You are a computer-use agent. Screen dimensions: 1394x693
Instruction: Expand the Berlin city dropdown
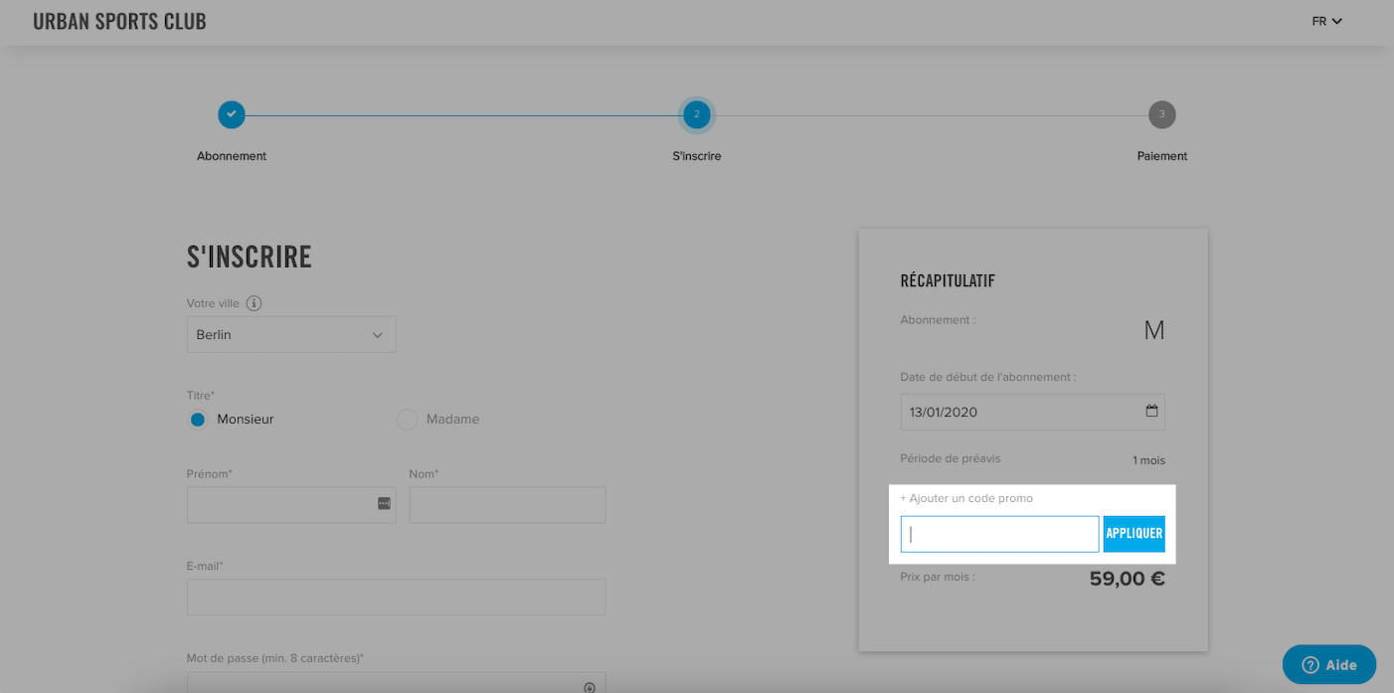(x=291, y=335)
